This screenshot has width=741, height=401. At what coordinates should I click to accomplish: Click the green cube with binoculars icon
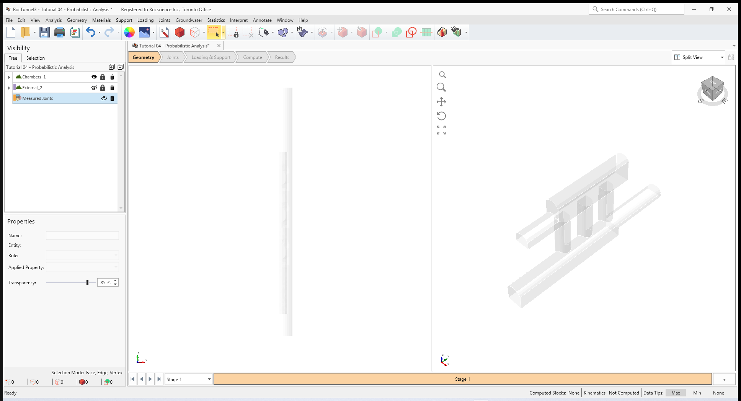tap(456, 33)
